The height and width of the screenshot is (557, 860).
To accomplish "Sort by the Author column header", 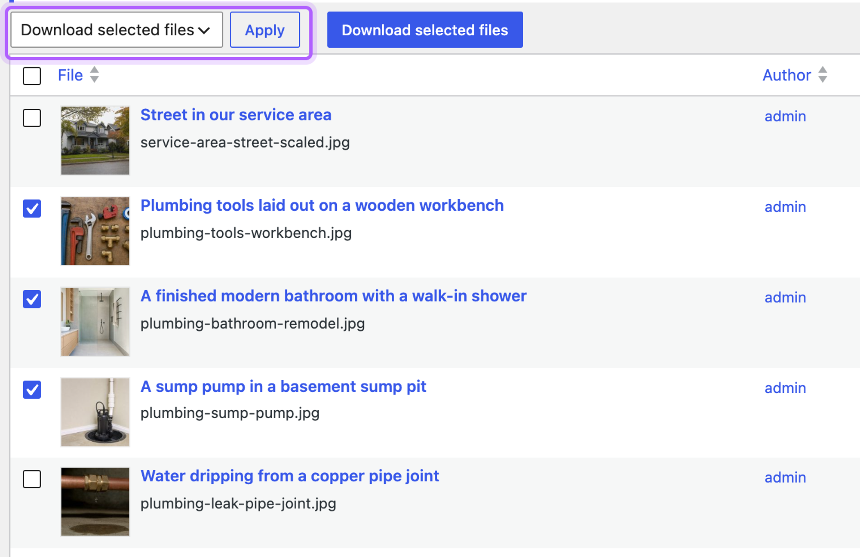I will [x=786, y=75].
